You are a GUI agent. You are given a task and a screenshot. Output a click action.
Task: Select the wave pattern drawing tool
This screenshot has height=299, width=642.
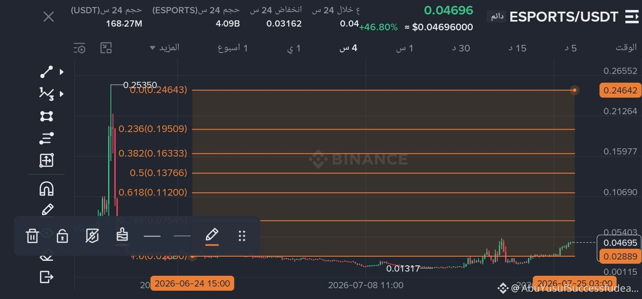click(x=46, y=94)
